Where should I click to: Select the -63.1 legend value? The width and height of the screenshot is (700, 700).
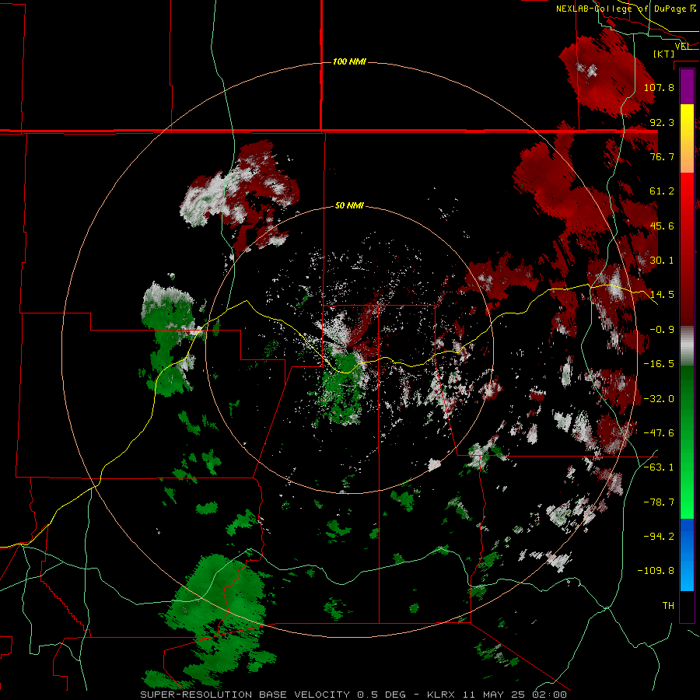659,467
